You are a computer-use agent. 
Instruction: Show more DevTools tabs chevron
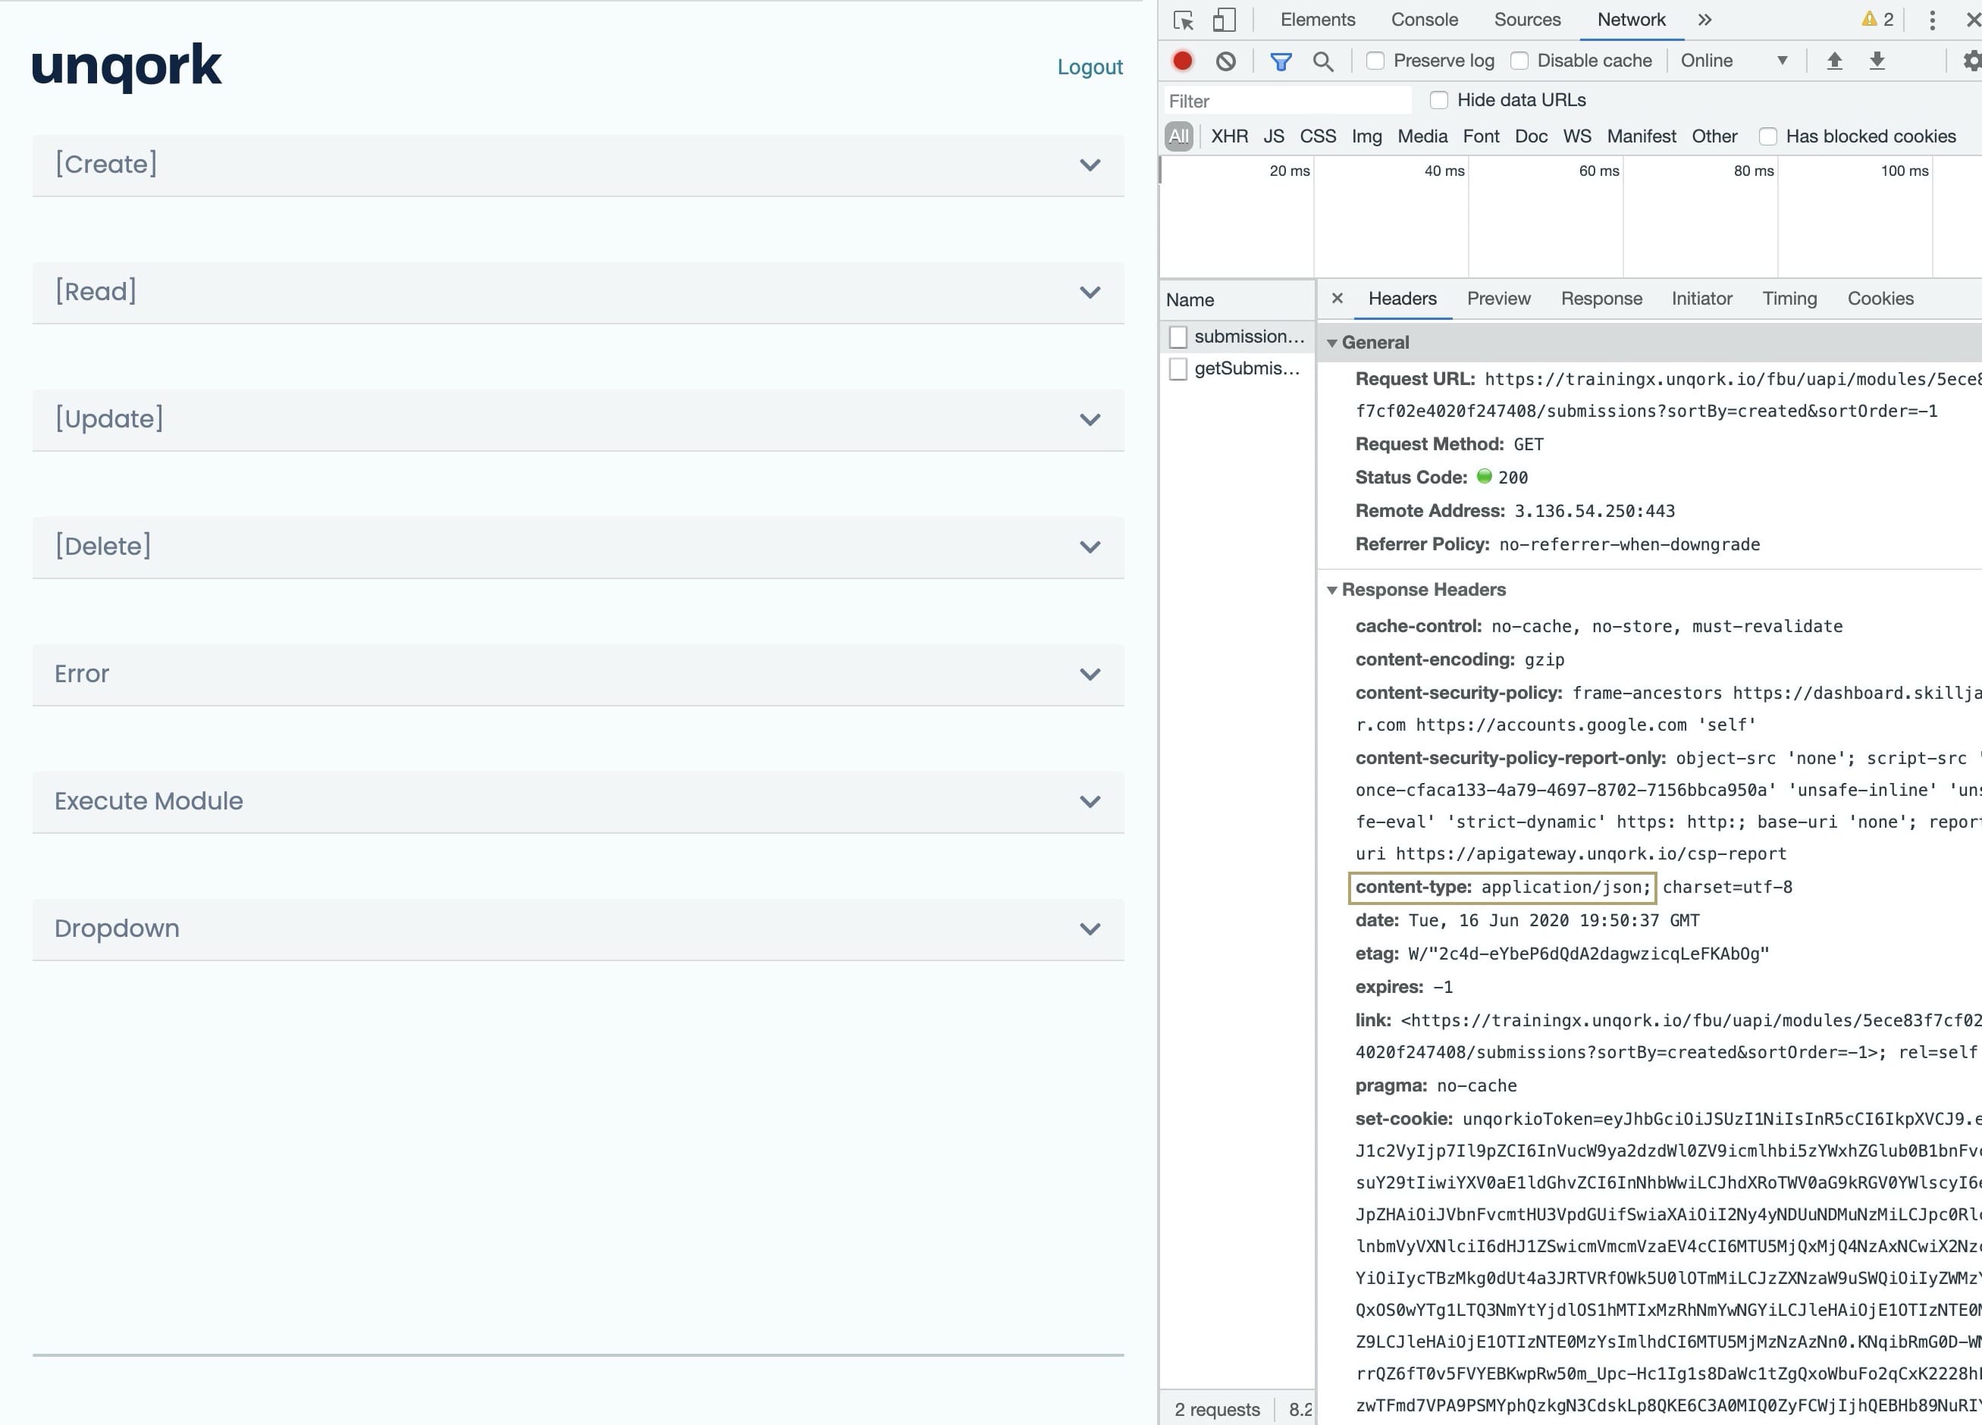coord(1704,20)
